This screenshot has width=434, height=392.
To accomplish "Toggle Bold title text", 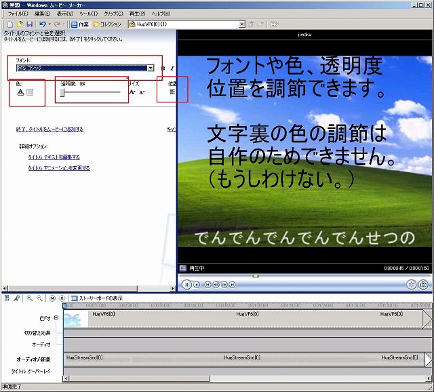I will coord(163,68).
